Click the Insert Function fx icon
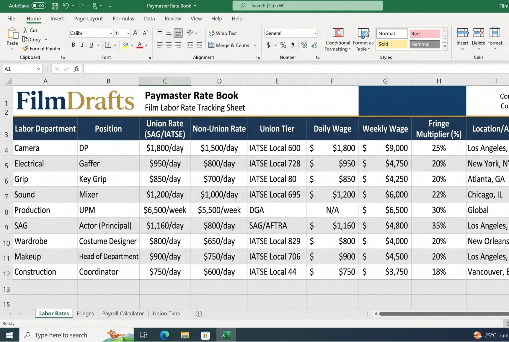The height and width of the screenshot is (342, 509). point(76,69)
